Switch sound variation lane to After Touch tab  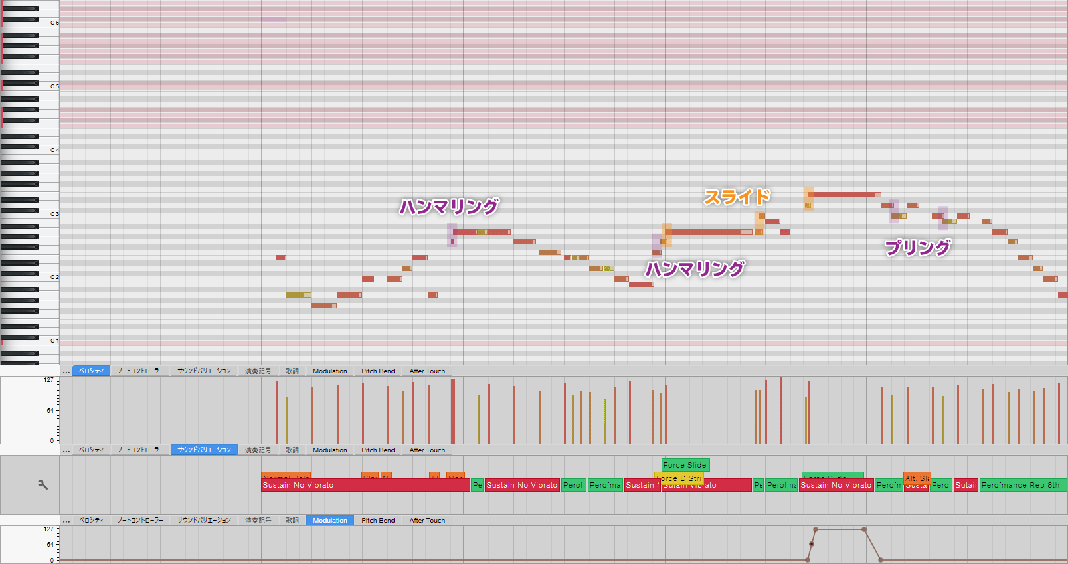click(x=427, y=450)
